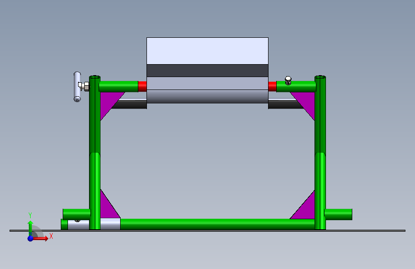This screenshot has width=415, height=269.
Task: Select the green stub tube at lower left
Action: click(77, 214)
